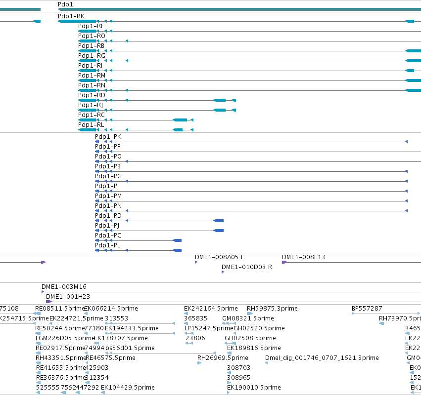Click the GH02508.5prime EST label
Screen dimensions: 421x395
tap(250, 338)
